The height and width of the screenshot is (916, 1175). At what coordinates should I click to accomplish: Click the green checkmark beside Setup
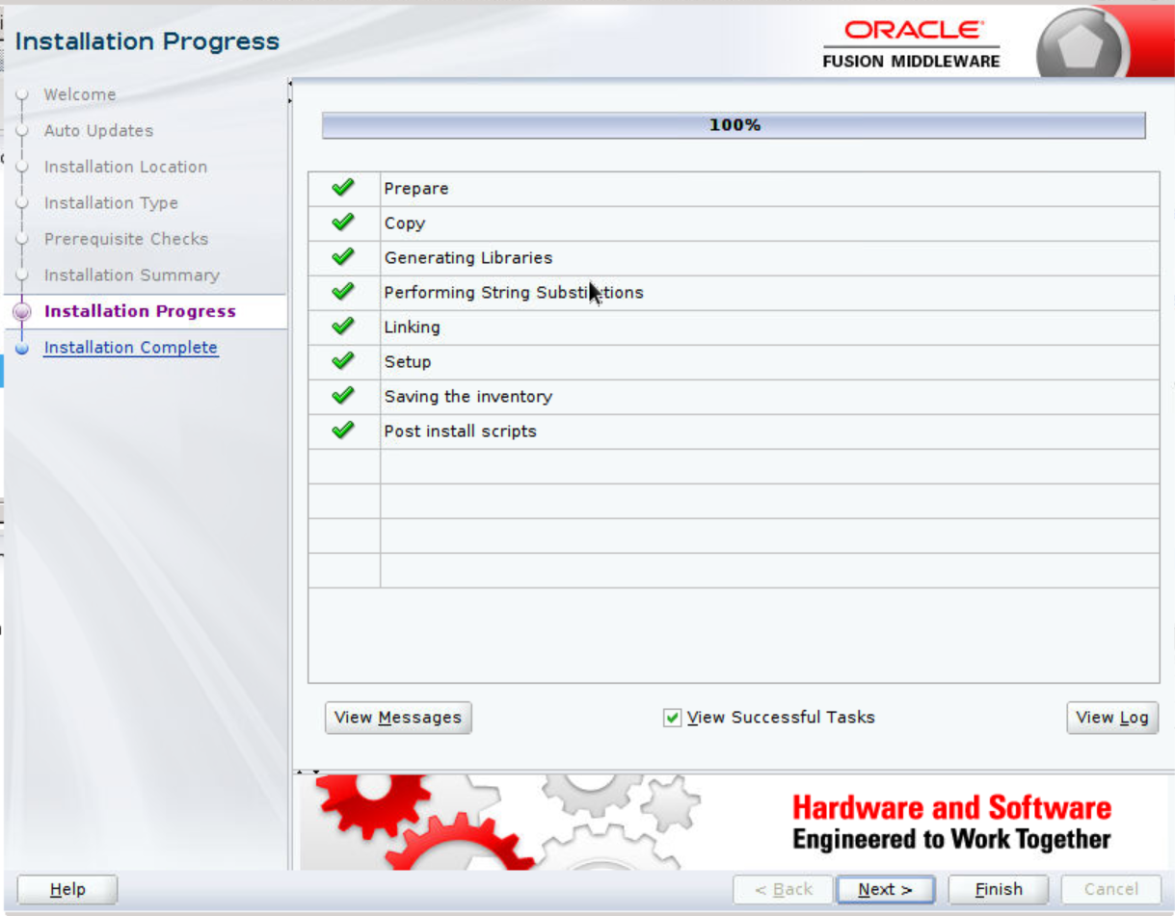pyautogui.click(x=343, y=361)
